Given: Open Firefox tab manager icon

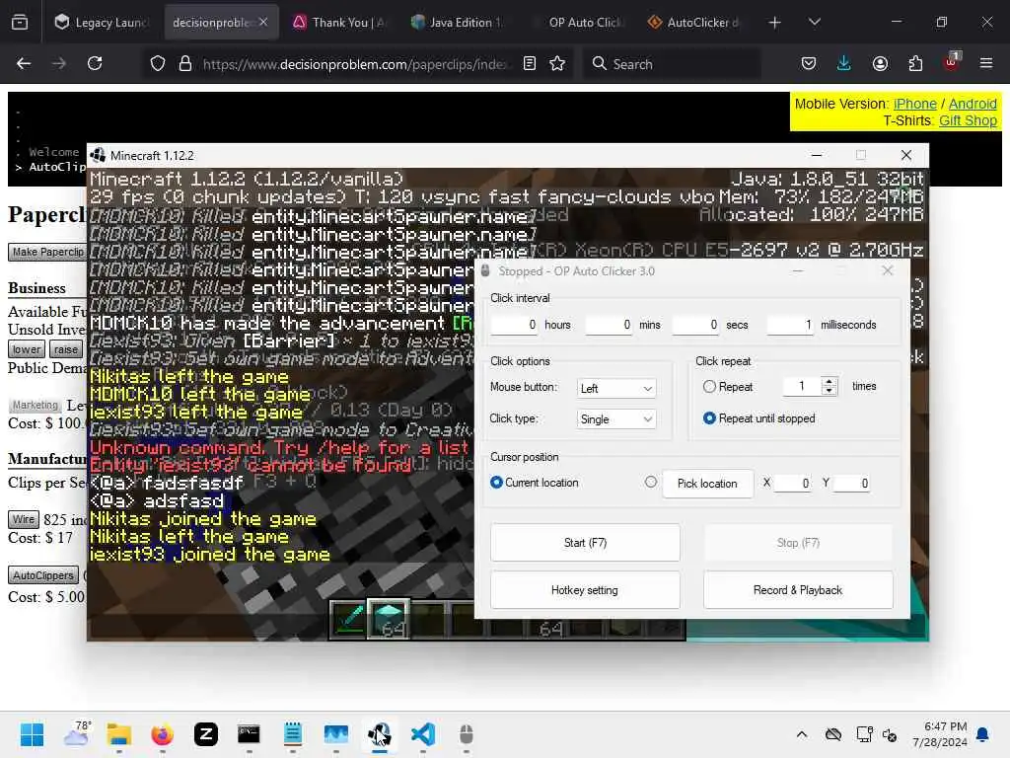Looking at the screenshot, I should pos(20,23).
